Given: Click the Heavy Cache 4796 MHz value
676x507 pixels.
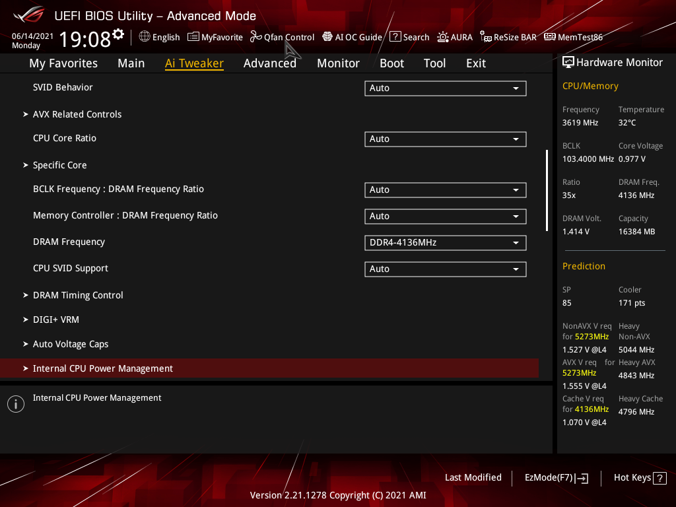Looking at the screenshot, I should coord(636,412).
